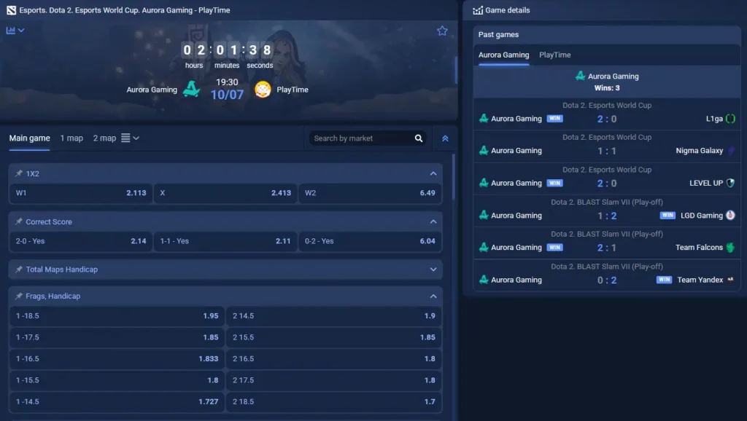Click the Dota 2 logo in header
The height and width of the screenshot is (421, 747).
point(12,10)
